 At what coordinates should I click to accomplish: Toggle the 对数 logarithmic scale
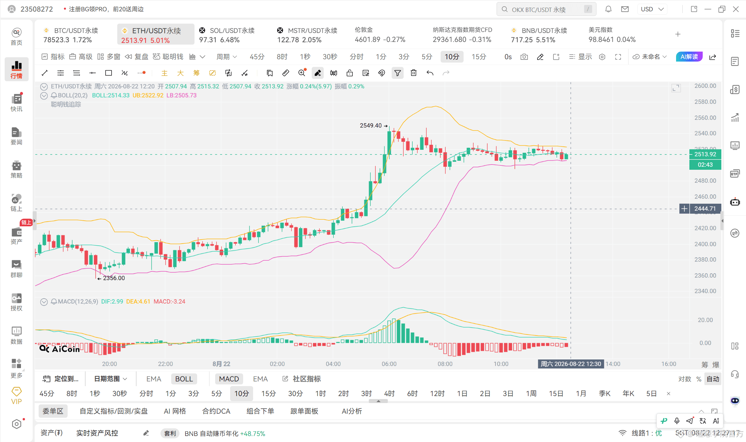tap(685, 379)
